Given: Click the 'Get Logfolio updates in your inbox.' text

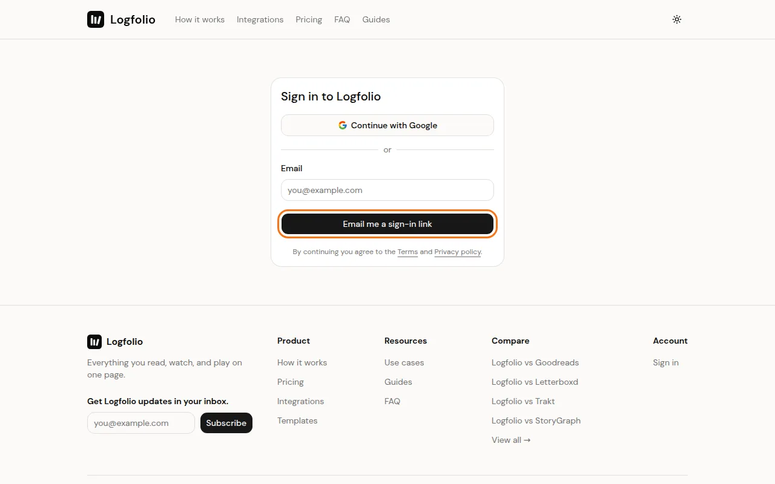Looking at the screenshot, I should click(157, 401).
